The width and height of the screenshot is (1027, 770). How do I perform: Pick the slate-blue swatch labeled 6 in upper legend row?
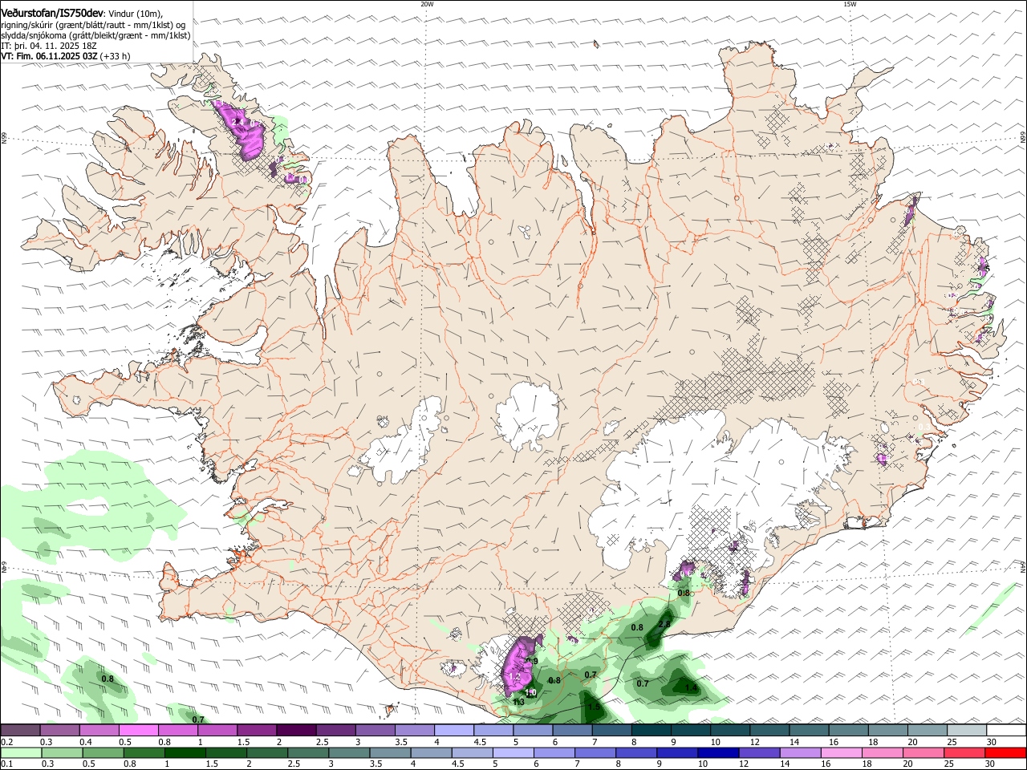point(572,731)
